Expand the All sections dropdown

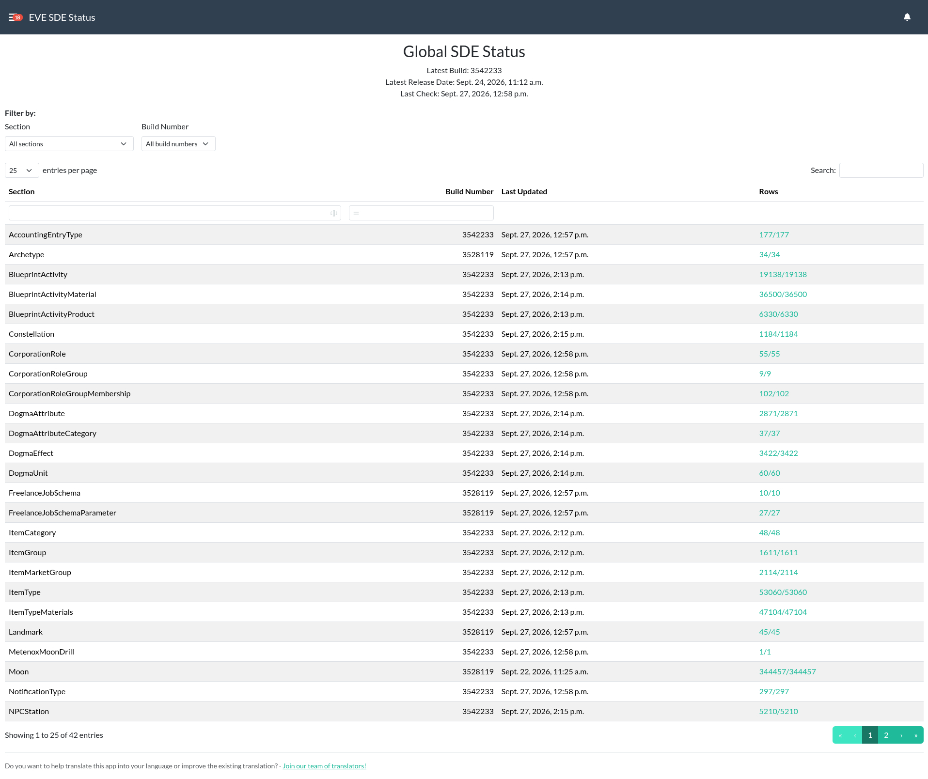tap(69, 144)
